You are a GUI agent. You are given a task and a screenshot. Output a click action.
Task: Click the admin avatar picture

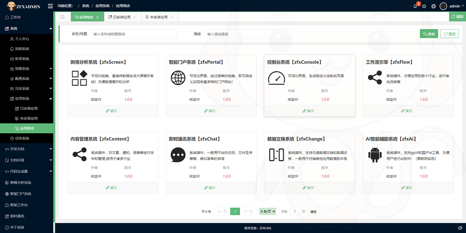point(443,6)
